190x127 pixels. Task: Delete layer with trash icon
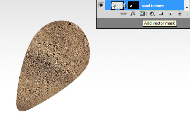tap(180, 13)
